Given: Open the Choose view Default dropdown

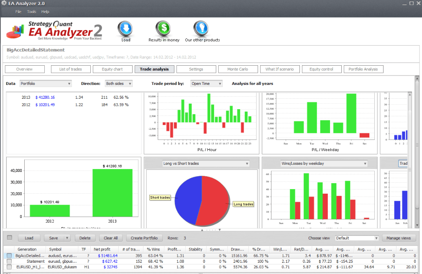Looking at the screenshot, I should point(357,238).
